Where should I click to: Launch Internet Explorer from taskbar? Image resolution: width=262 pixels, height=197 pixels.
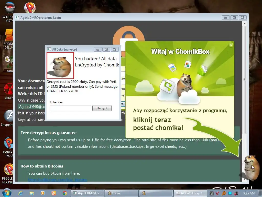pos(20,193)
